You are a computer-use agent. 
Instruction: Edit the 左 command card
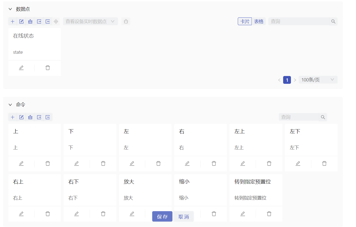(132, 163)
